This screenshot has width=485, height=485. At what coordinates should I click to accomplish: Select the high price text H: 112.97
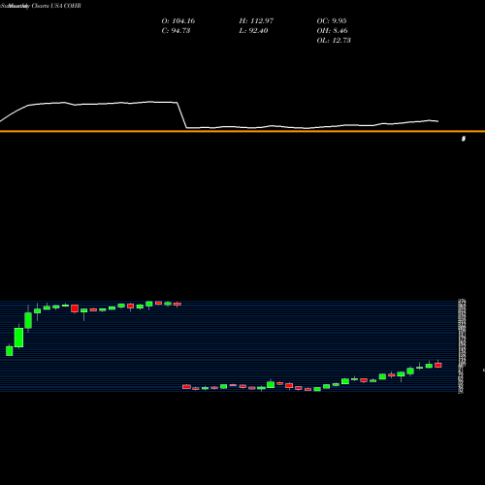pos(256,21)
